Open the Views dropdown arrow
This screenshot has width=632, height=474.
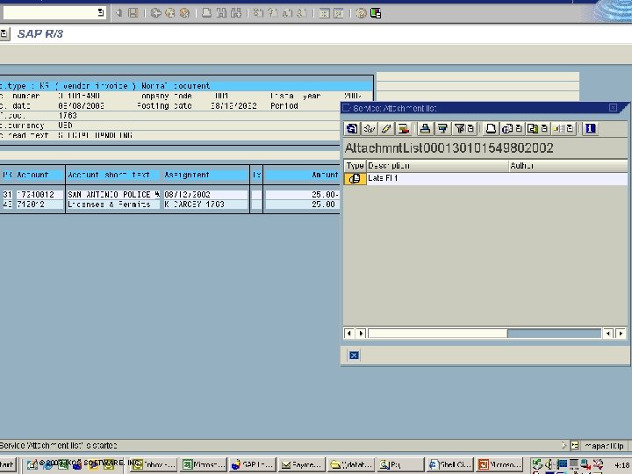[519, 128]
